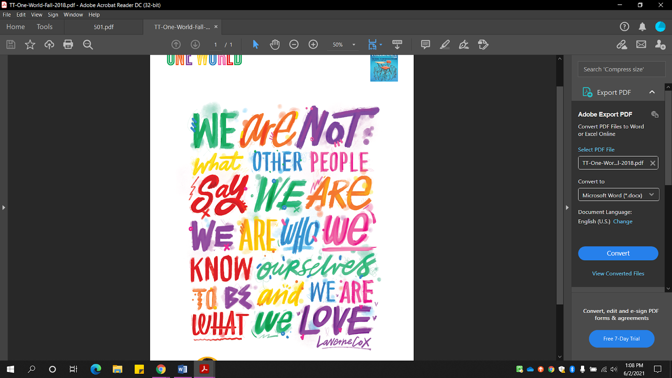Open the View Converted Files link
The height and width of the screenshot is (378, 672).
point(618,273)
